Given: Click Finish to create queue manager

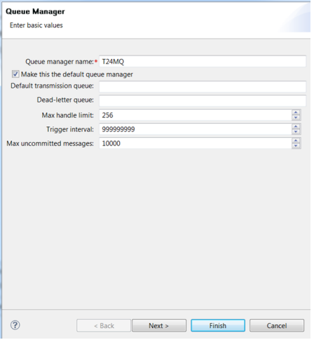Looking at the screenshot, I should (x=218, y=325).
